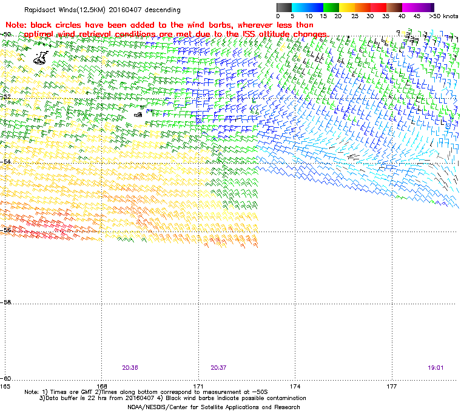Click the legend tick label '10'
Screen dimensions: 461x417
308,16
